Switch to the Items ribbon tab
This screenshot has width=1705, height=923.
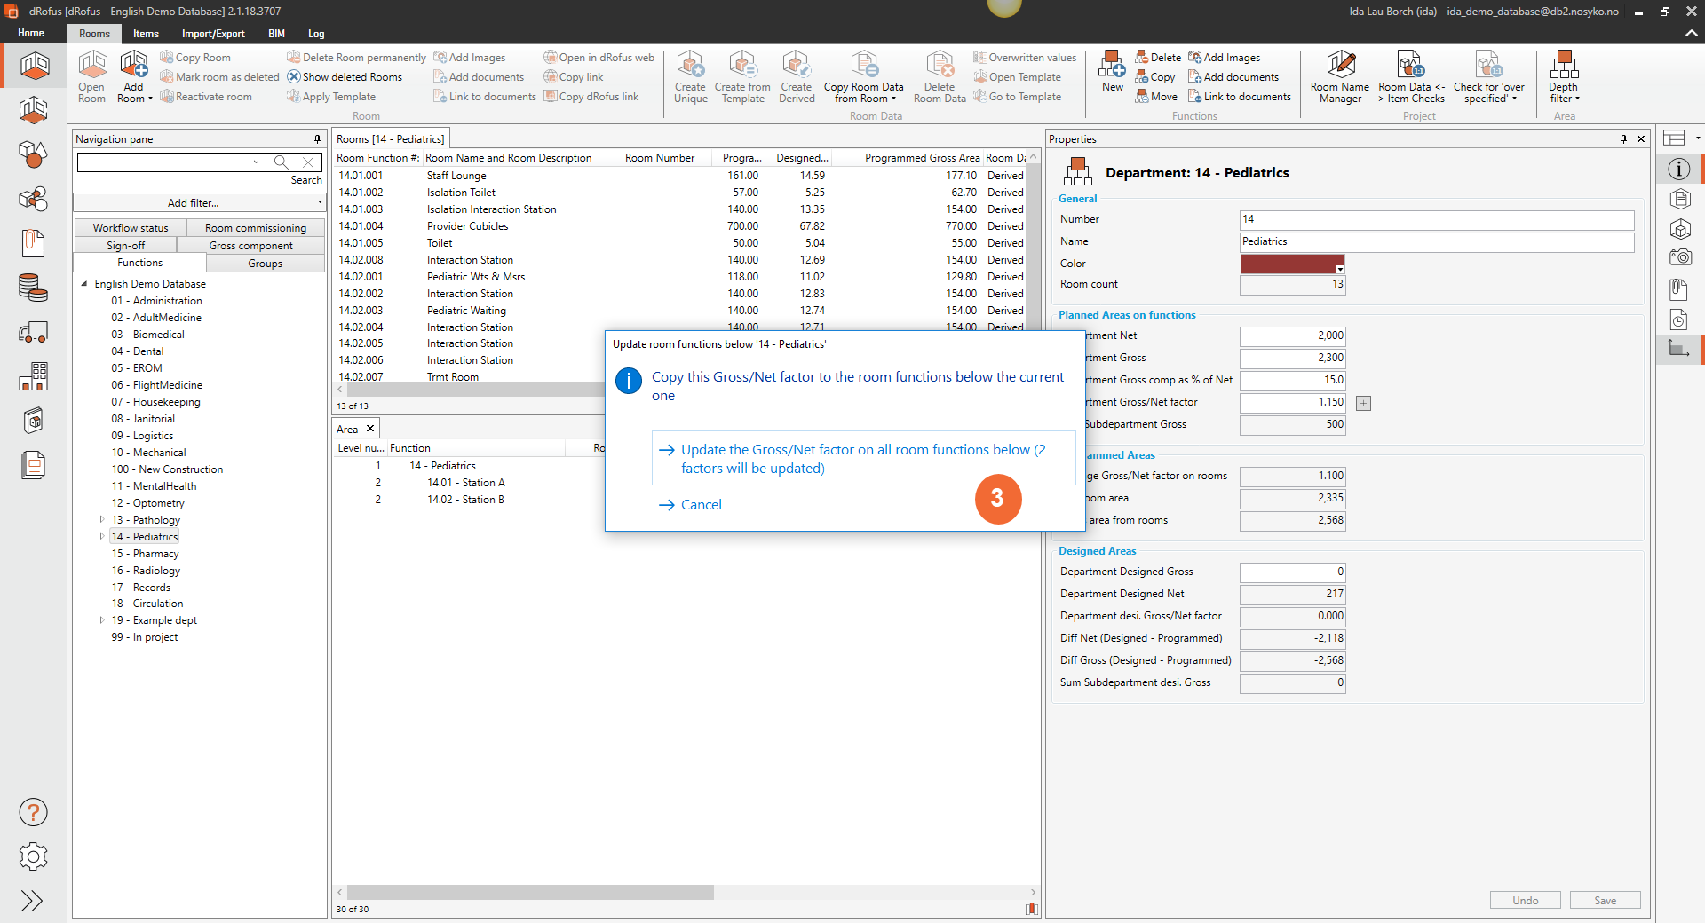(146, 34)
